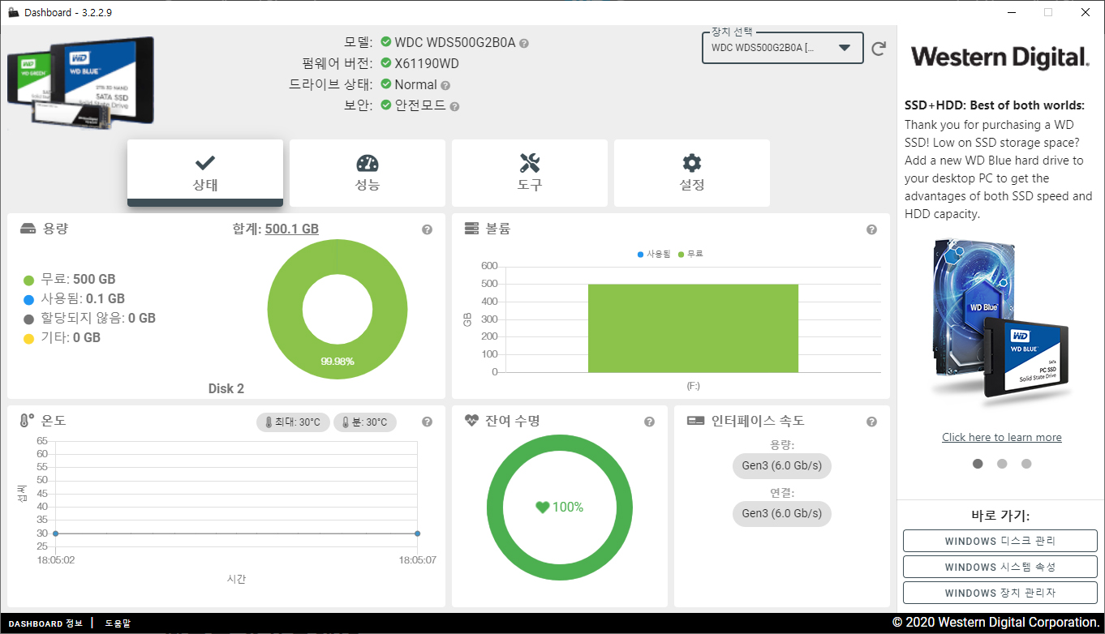1105x634 pixels.
Task: Click the 용량 Gen3 (6.0 Gb/s) badge
Action: point(782,466)
